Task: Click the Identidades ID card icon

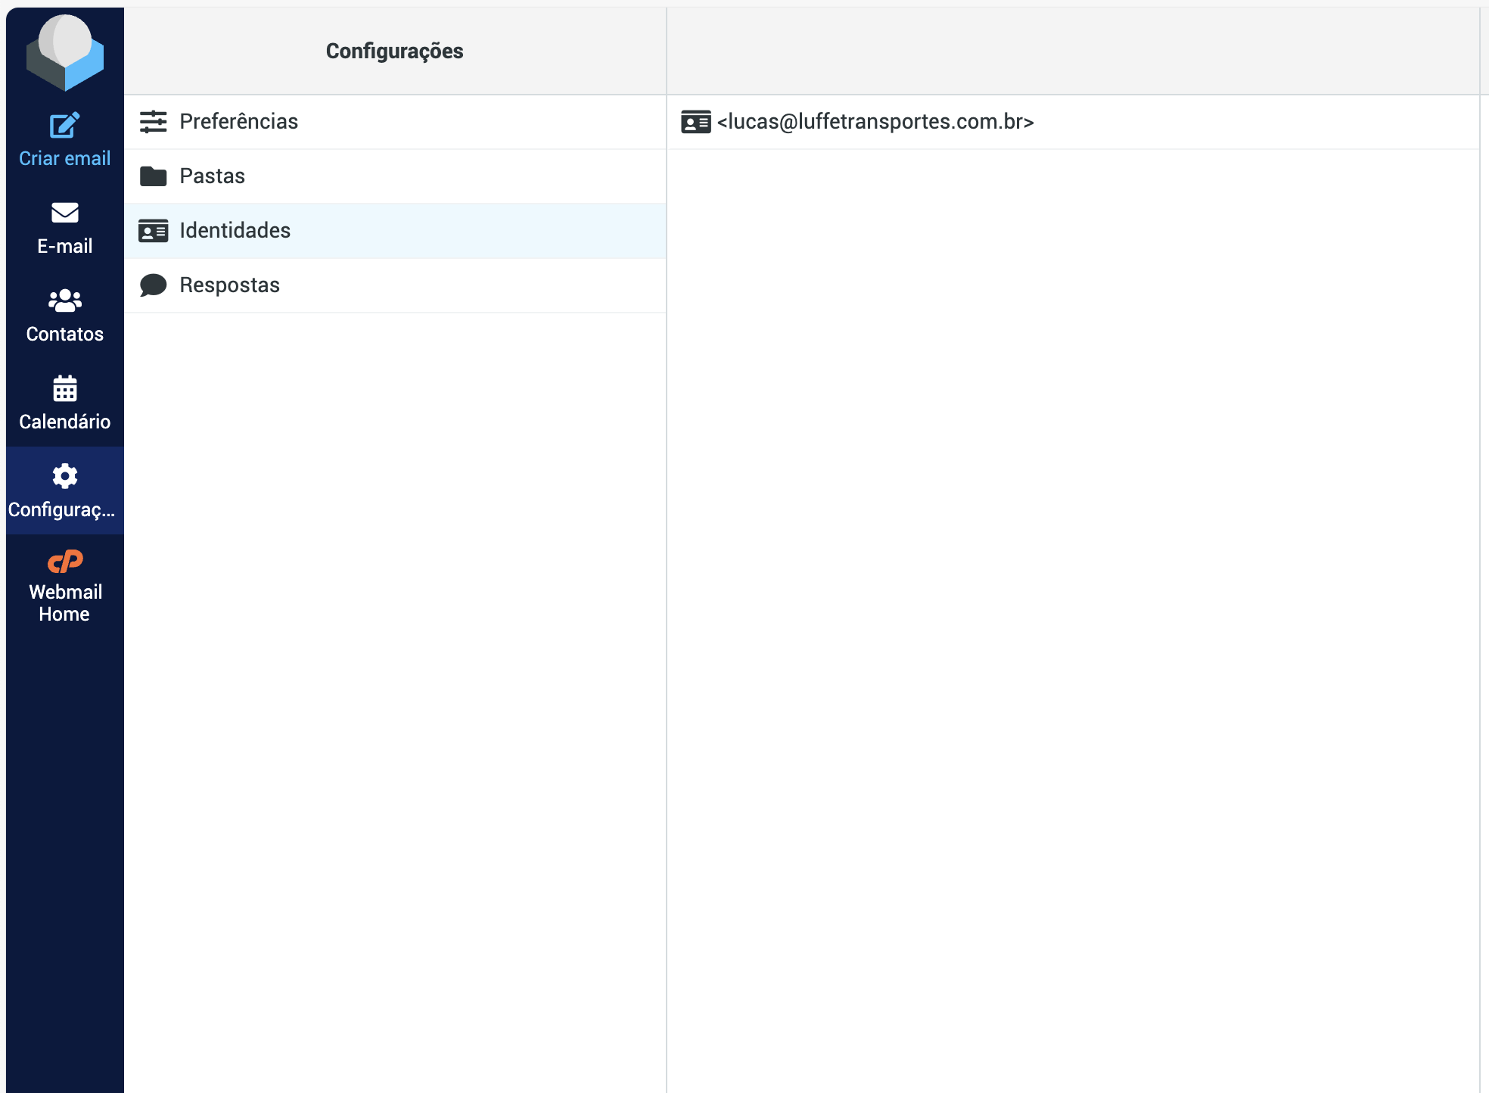Action: (154, 231)
